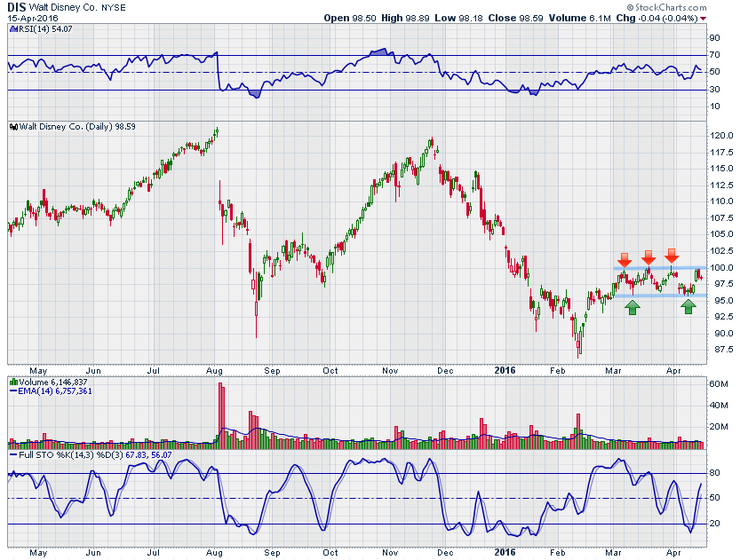Image resolution: width=740 pixels, height=560 pixels.
Task: Click the Open 98.50 value
Action: pos(350,18)
